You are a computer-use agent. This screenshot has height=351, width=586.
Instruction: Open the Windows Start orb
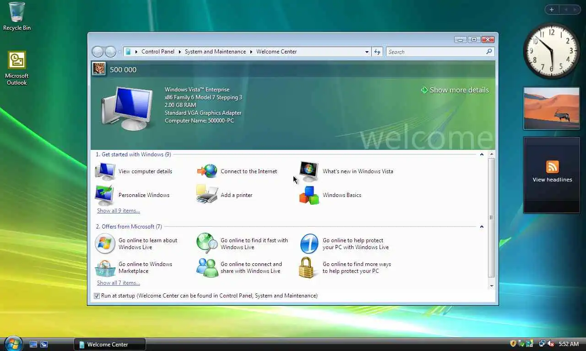pos(13,344)
